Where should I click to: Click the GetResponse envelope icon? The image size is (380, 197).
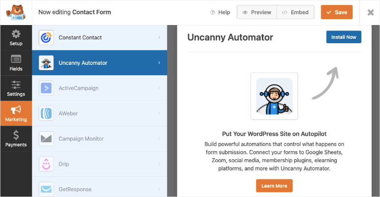tap(47, 189)
